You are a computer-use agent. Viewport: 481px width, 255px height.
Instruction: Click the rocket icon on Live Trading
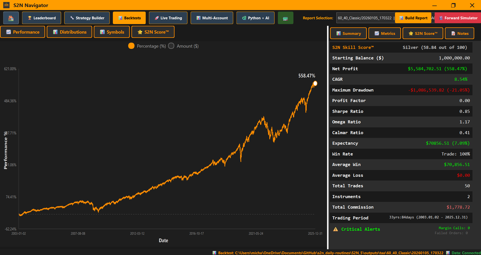pos(157,18)
